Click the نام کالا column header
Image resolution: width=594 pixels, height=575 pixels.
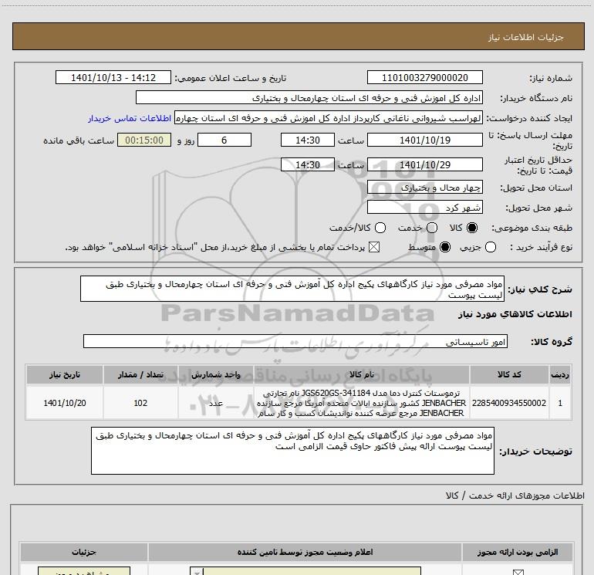point(361,374)
